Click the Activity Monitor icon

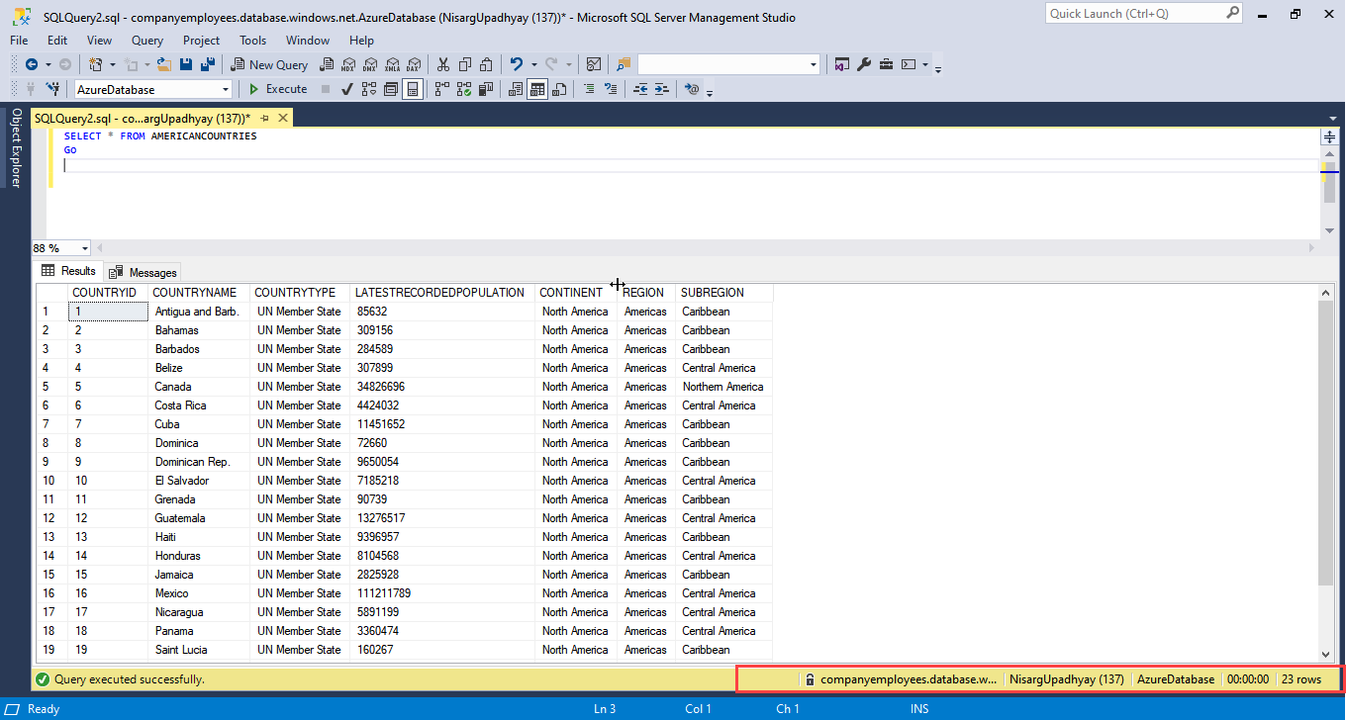pos(594,64)
